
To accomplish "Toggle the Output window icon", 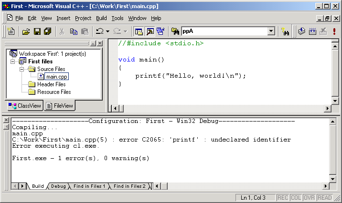I will 150,31.
